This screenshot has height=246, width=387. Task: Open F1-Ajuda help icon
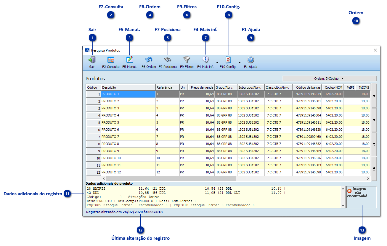[250, 60]
